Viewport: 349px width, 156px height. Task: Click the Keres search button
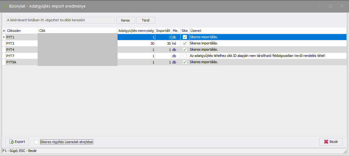click(125, 20)
